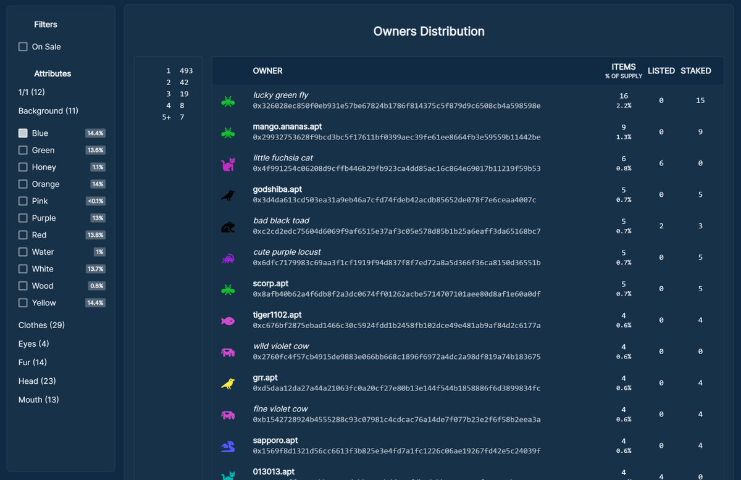Viewport: 741px width, 480px height.
Task: Check the Wood background option
Action: pos(23,286)
